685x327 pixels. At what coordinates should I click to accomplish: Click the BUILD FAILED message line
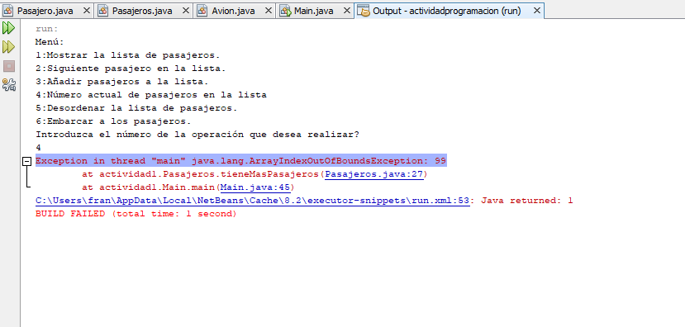pos(136,214)
